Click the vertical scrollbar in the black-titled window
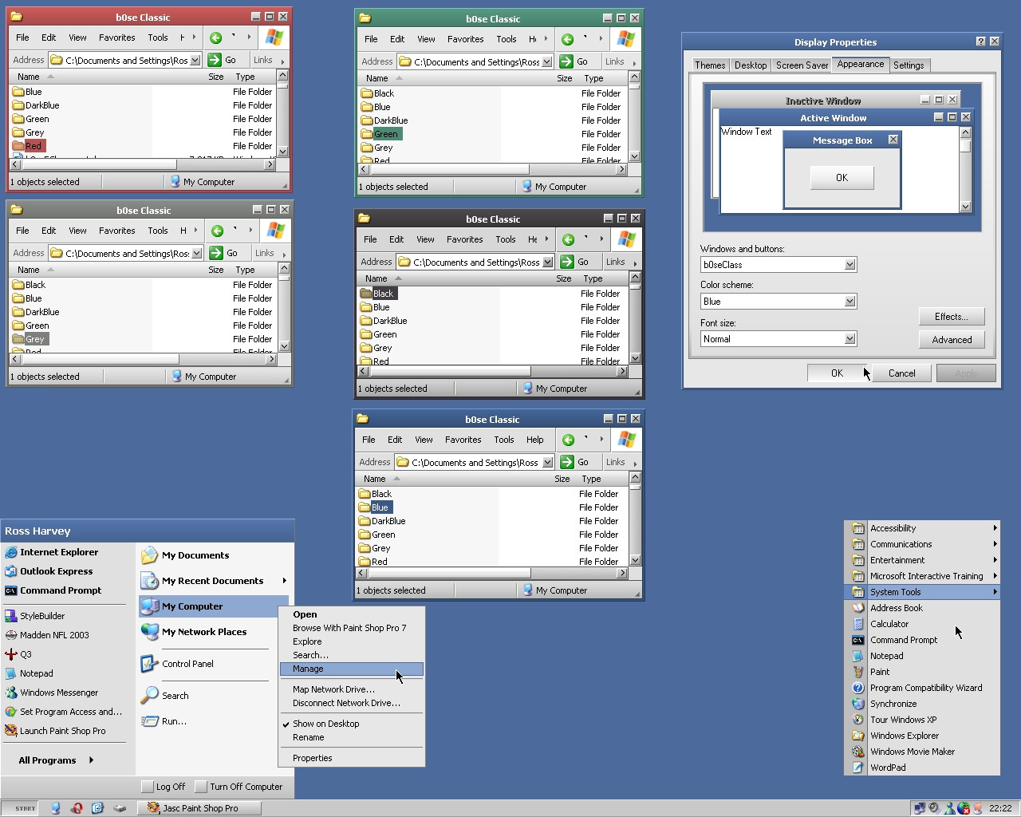The width and height of the screenshot is (1021, 817). (x=635, y=318)
